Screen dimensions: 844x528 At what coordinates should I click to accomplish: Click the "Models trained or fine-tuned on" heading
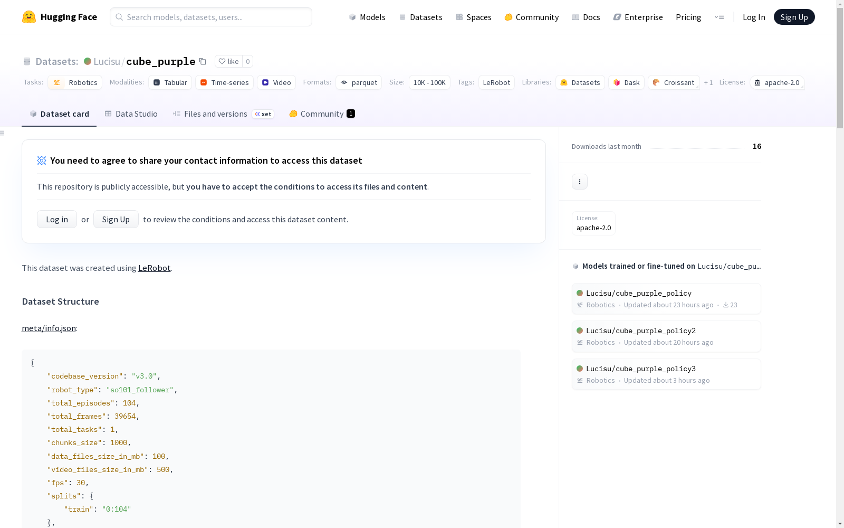click(x=639, y=266)
